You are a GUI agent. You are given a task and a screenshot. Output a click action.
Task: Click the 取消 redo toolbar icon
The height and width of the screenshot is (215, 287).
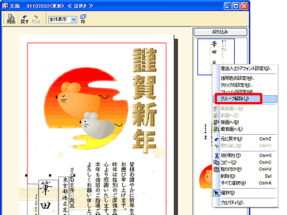36,19
